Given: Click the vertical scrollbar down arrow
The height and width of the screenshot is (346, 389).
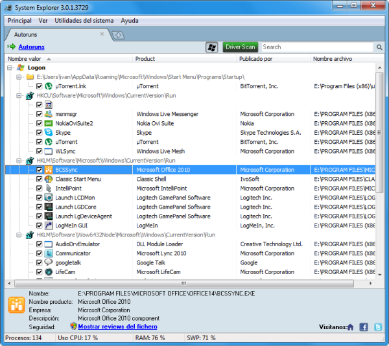Looking at the screenshot, I should [x=379, y=275].
